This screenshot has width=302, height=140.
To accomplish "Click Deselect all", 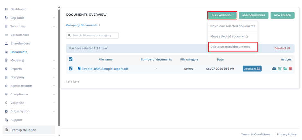I will click(x=282, y=48).
